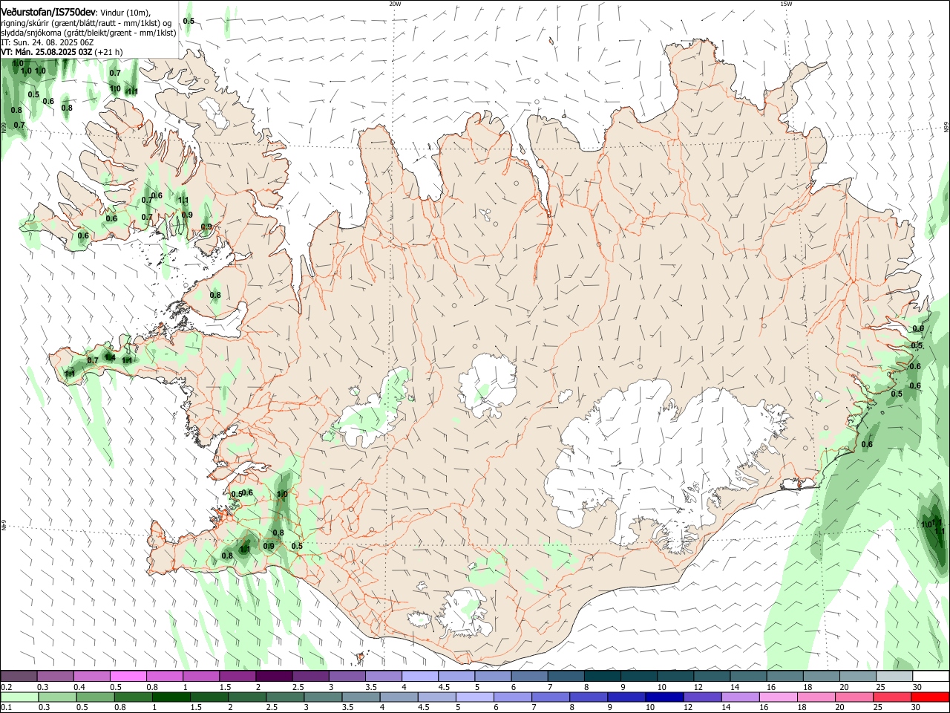Click the white 30 swatch ending the top scale
Image resolution: width=950 pixels, height=713 pixels.
coord(931,677)
